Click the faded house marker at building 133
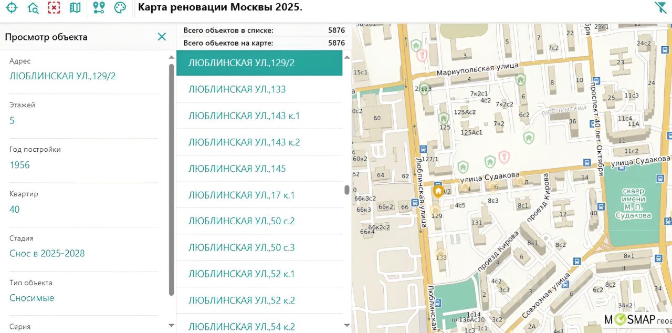672x333 pixels. click(440, 253)
